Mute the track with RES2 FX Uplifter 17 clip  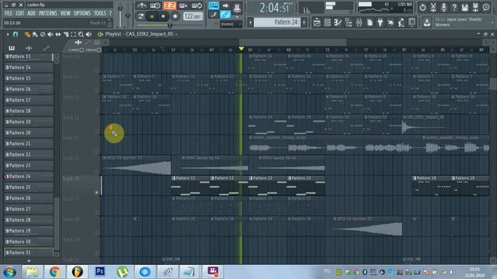pyautogui.click(x=96, y=172)
